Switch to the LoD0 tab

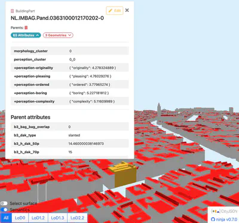20,218
